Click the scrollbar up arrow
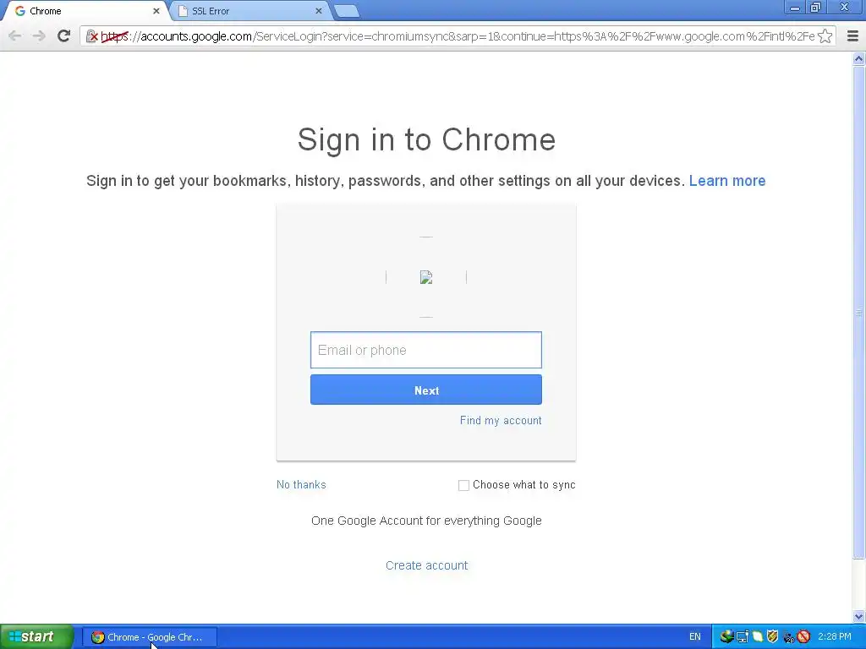 859,58
